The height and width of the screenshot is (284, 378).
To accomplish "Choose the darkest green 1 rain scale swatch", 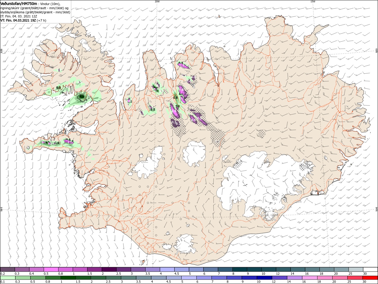I will pos(68,278).
